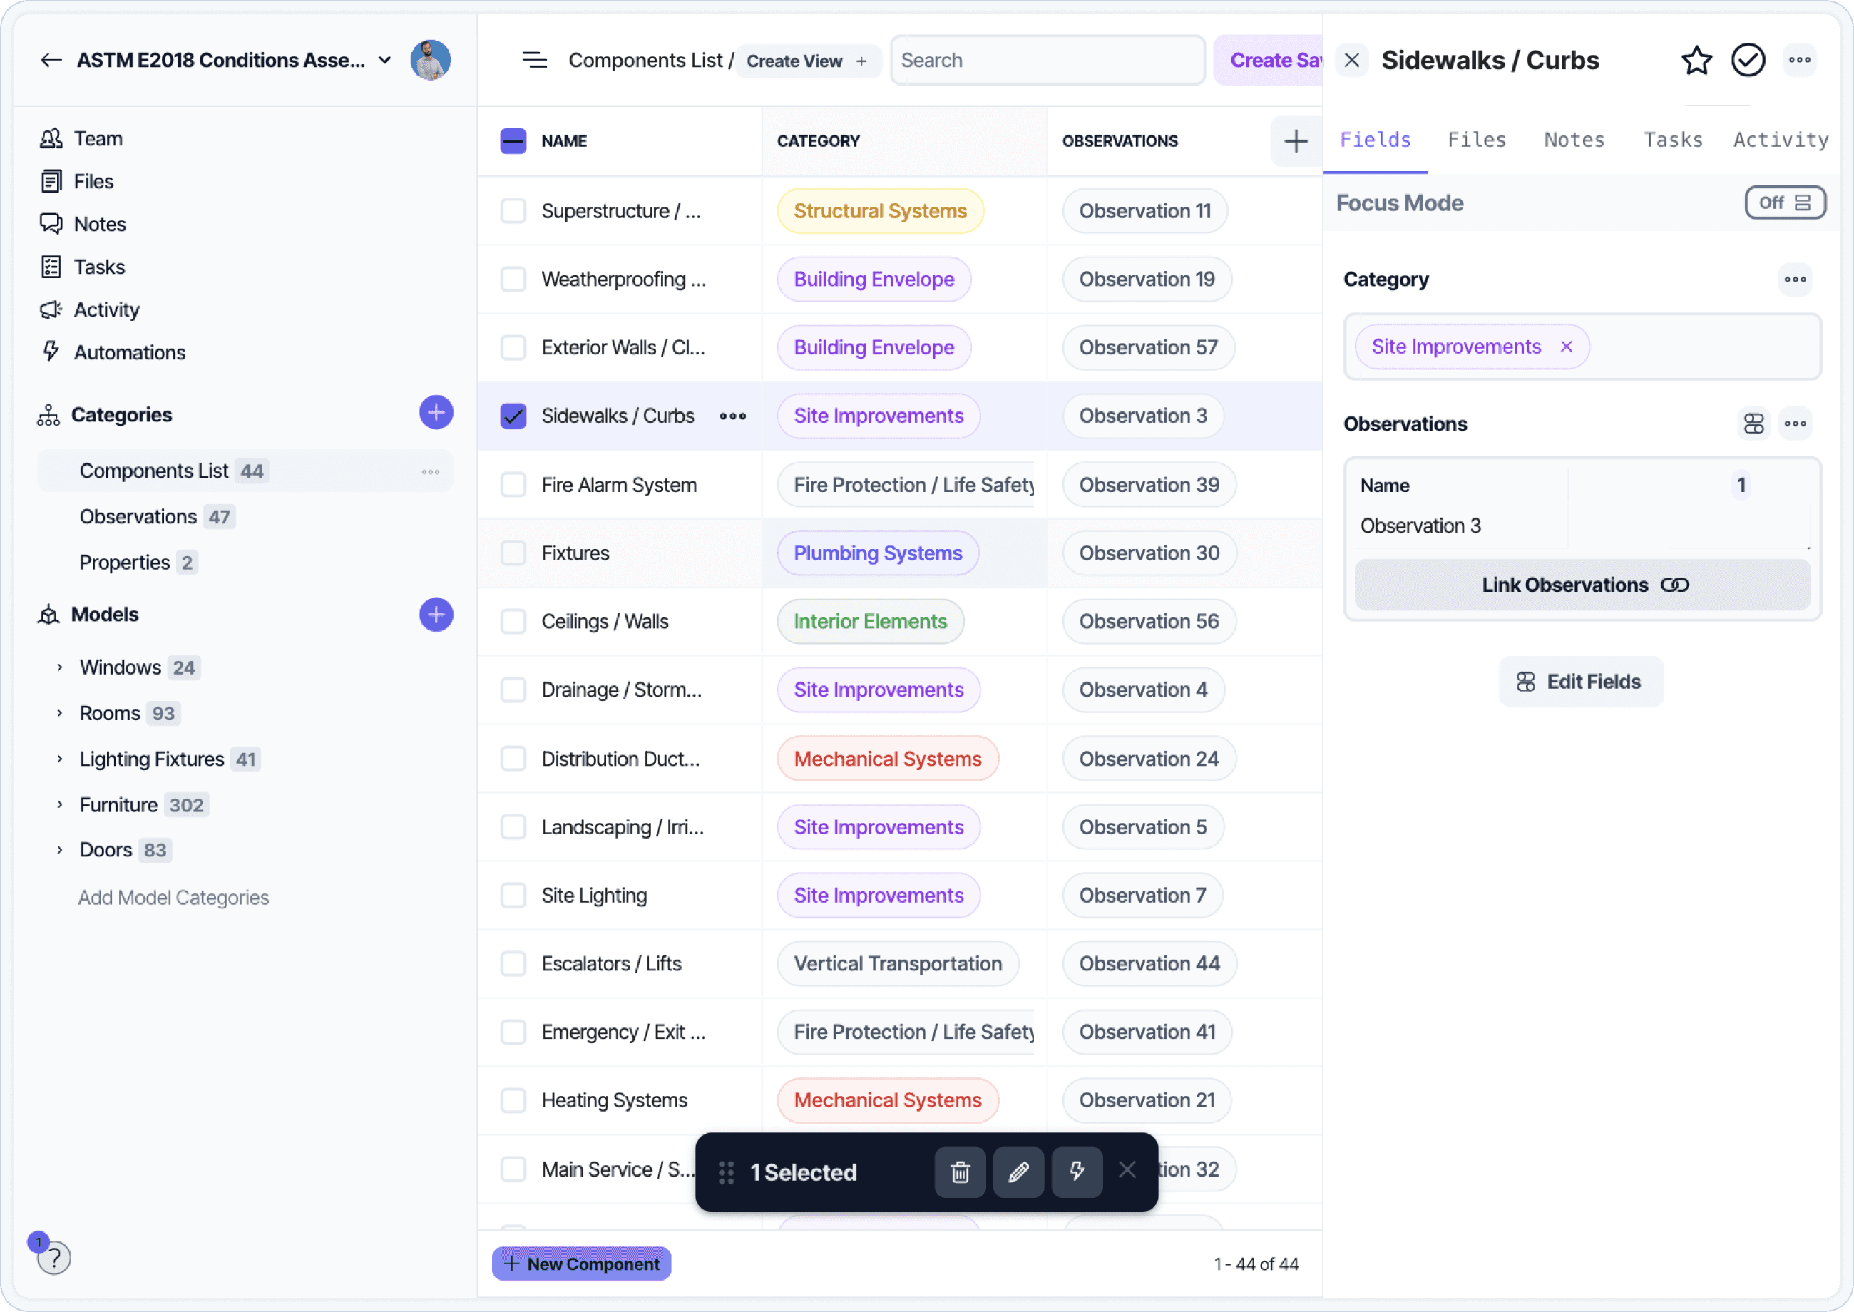Click the New Component button
This screenshot has width=1854, height=1312.
[582, 1264]
